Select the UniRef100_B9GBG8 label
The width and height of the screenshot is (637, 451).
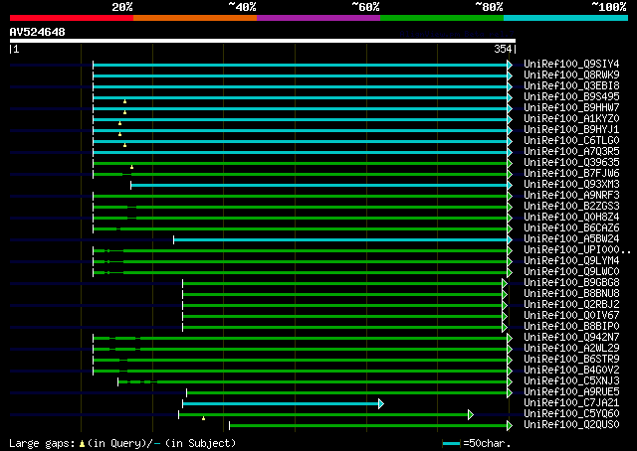[571, 283]
